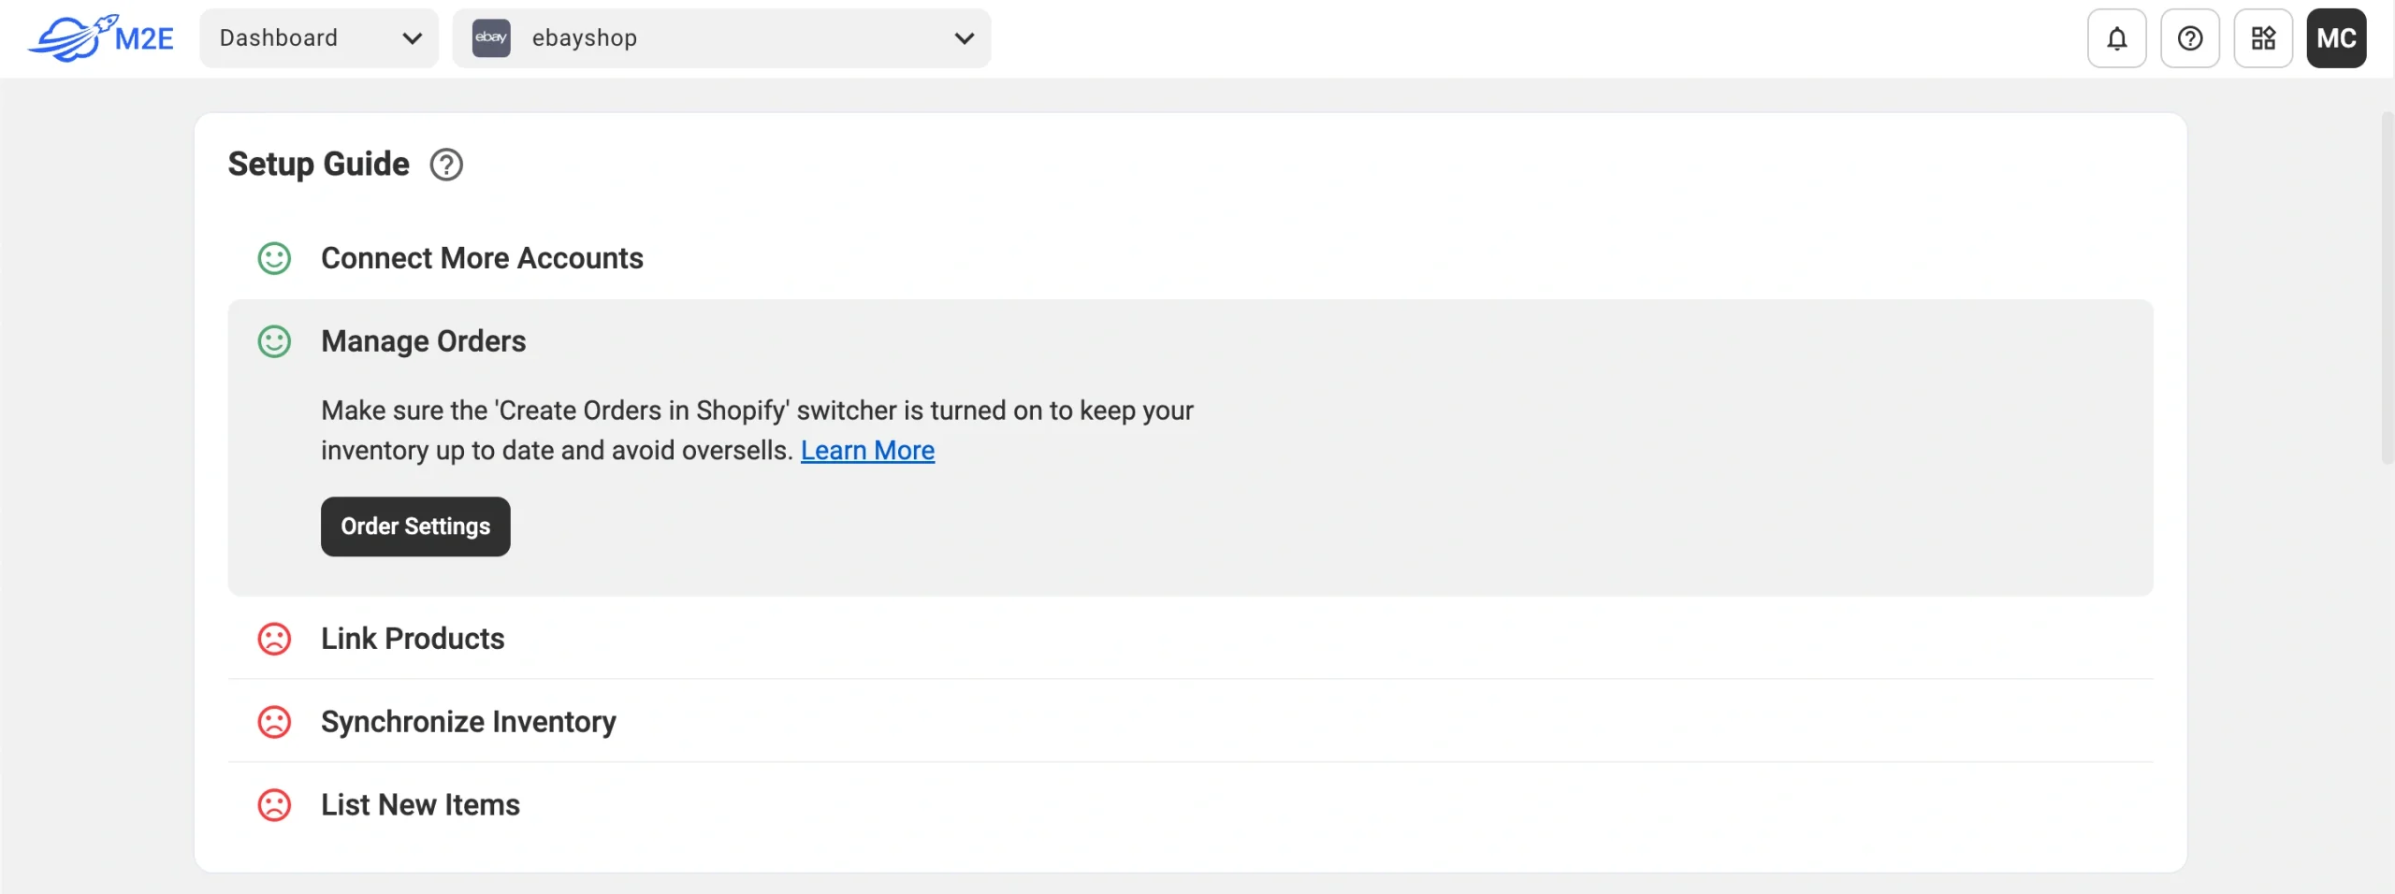Open the Dashboard navigation dropdown
This screenshot has height=894, width=2395.
point(318,37)
